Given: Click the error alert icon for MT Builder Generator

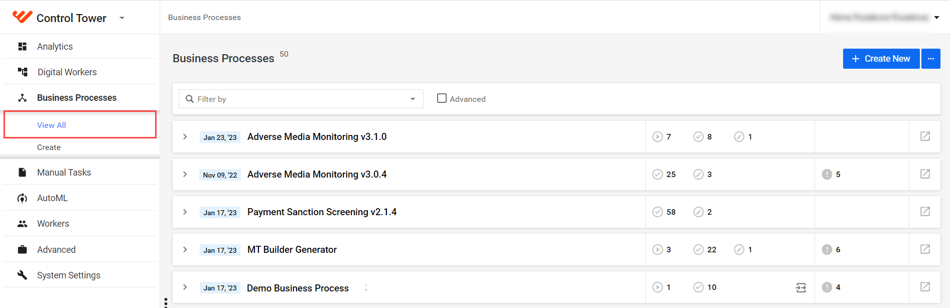Looking at the screenshot, I should click(x=827, y=249).
